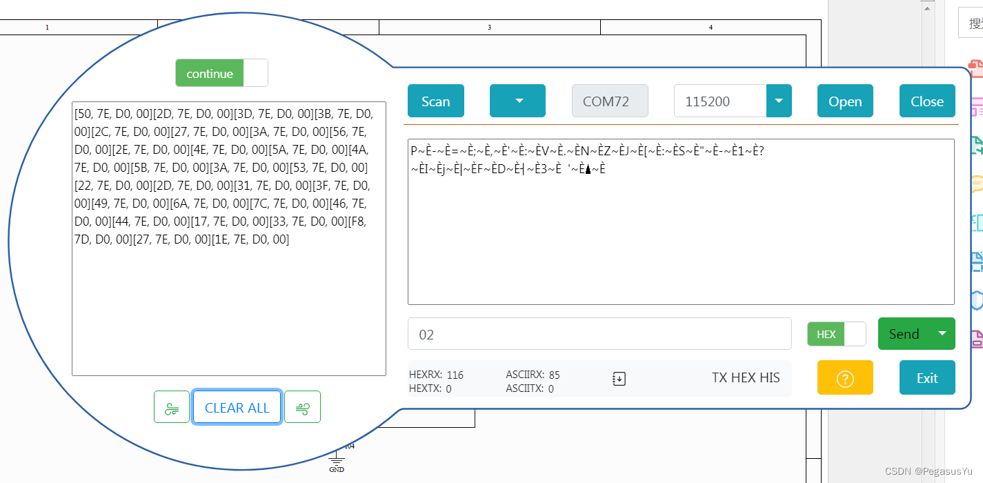
Task: Open TX HEX HIS history view
Action: coord(746,377)
